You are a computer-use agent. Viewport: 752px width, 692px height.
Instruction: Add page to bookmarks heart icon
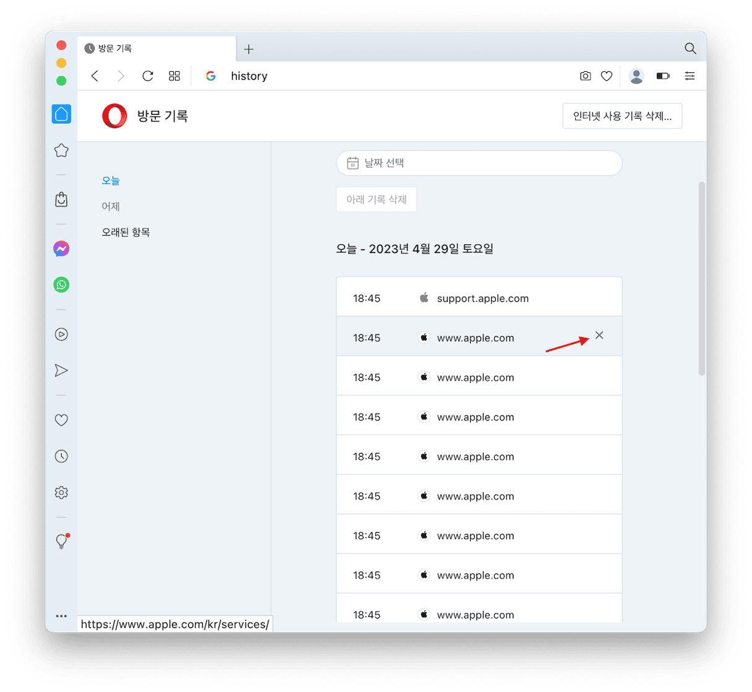click(x=607, y=76)
